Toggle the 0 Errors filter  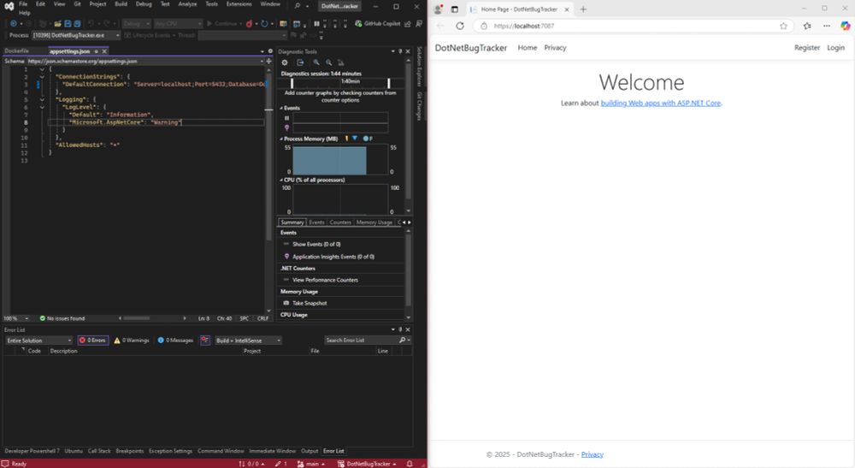[93, 341]
